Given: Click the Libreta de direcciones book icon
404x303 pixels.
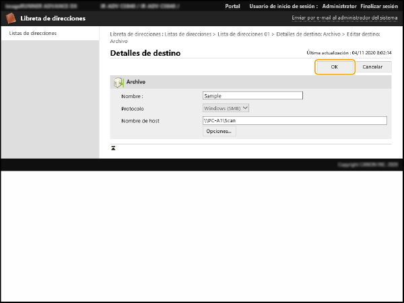Looking at the screenshot, I should tap(11, 18).
